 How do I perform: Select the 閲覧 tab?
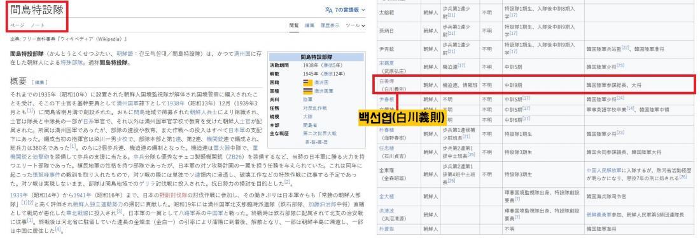(x=294, y=26)
